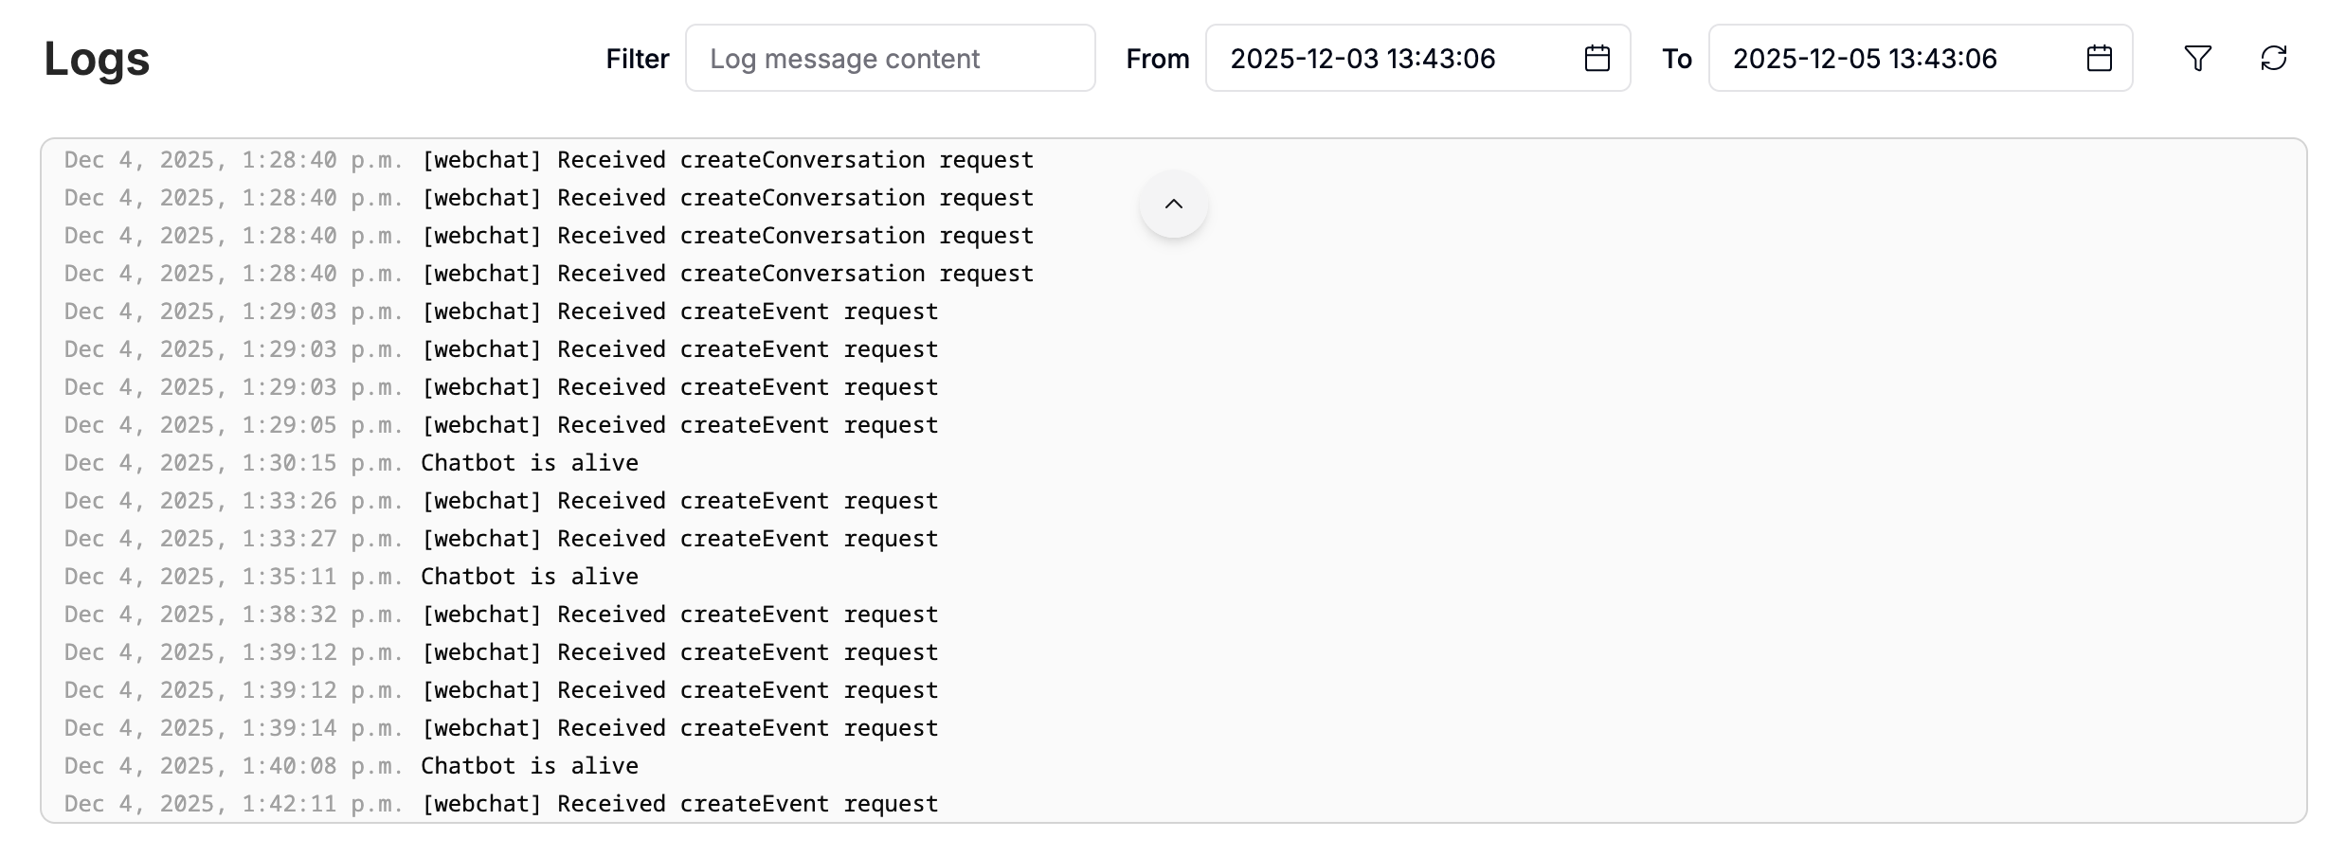Focus the Log message content filter field
2346x856 pixels.
click(890, 59)
